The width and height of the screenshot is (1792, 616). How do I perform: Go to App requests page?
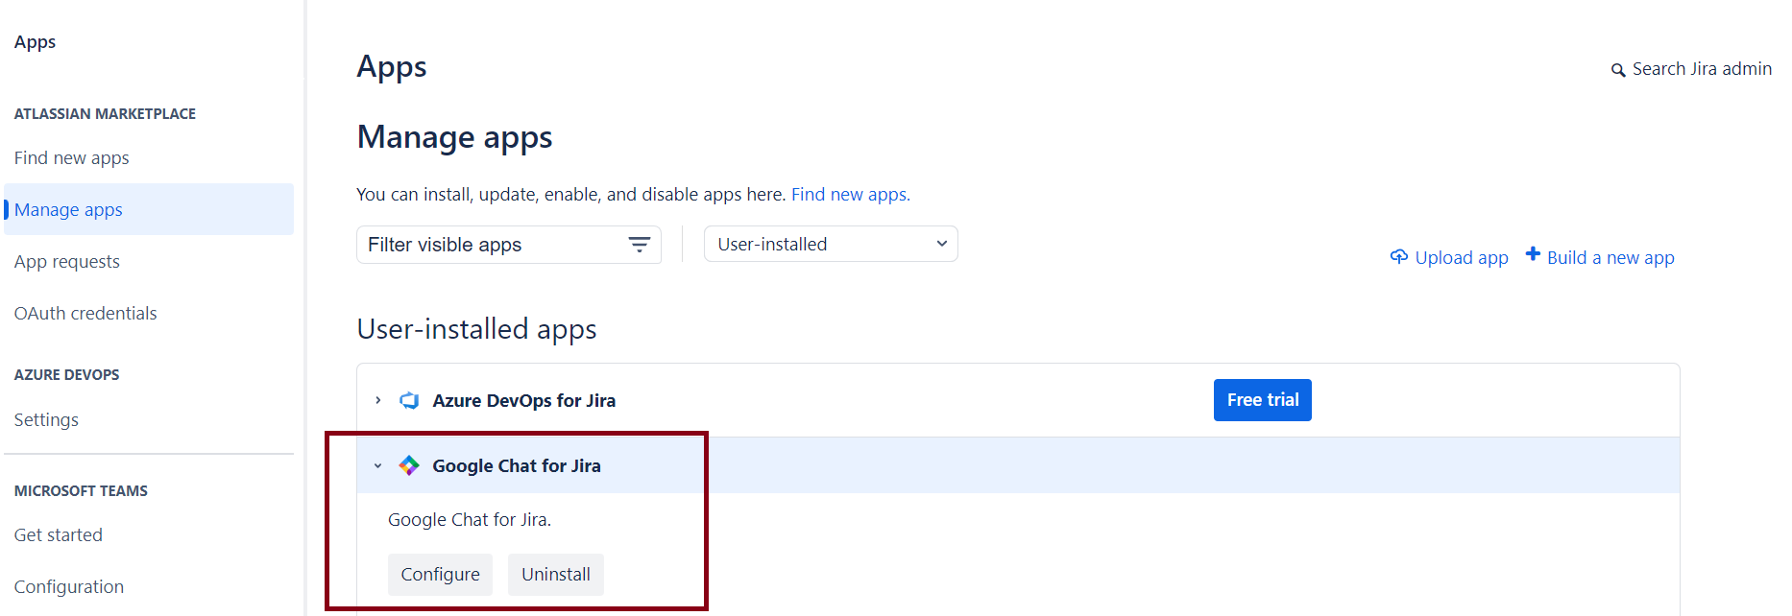pyautogui.click(x=67, y=262)
